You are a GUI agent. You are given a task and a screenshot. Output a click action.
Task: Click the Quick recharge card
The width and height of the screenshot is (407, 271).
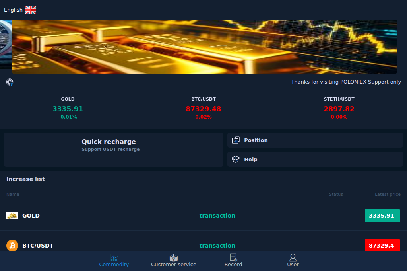point(113,149)
